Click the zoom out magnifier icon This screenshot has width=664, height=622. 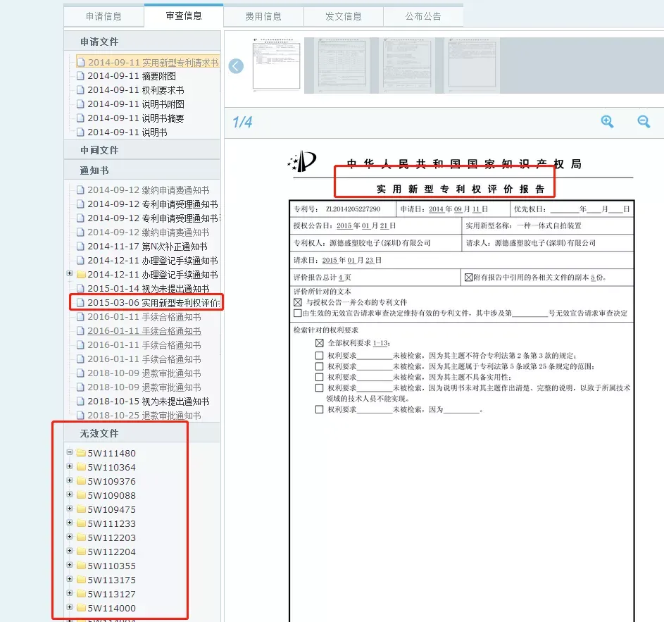(x=644, y=122)
